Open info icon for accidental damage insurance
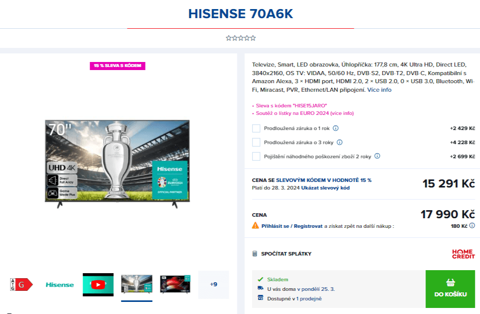480x314 pixels. [x=377, y=156]
